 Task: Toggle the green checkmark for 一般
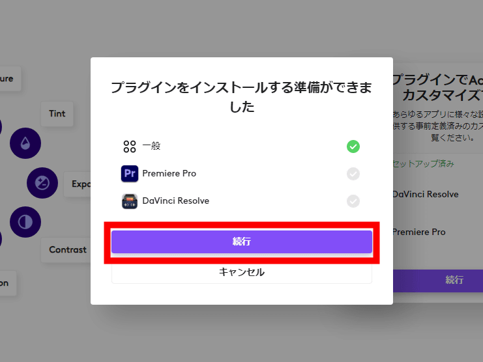pos(353,146)
